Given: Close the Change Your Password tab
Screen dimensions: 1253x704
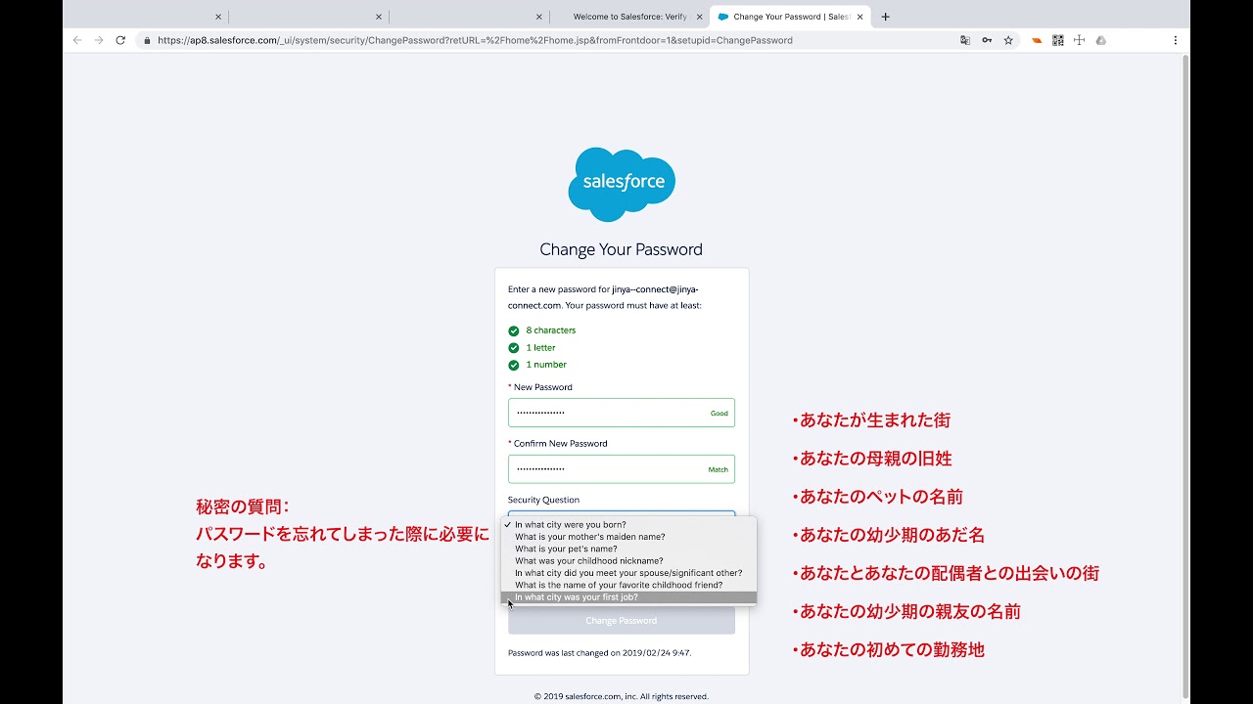Looking at the screenshot, I should 859,17.
